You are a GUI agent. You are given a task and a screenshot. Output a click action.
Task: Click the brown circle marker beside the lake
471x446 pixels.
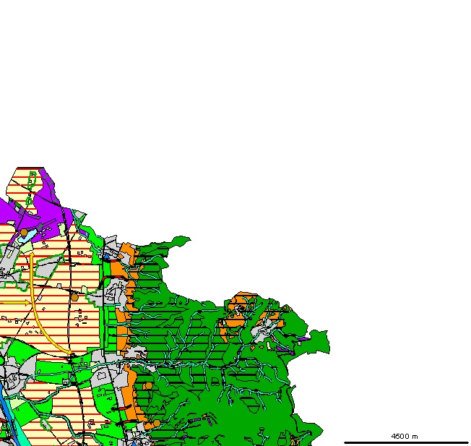(25, 232)
